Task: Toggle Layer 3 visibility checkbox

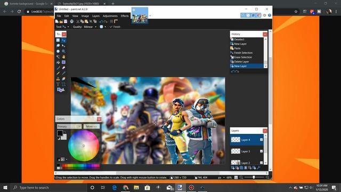Action: (x=261, y=151)
